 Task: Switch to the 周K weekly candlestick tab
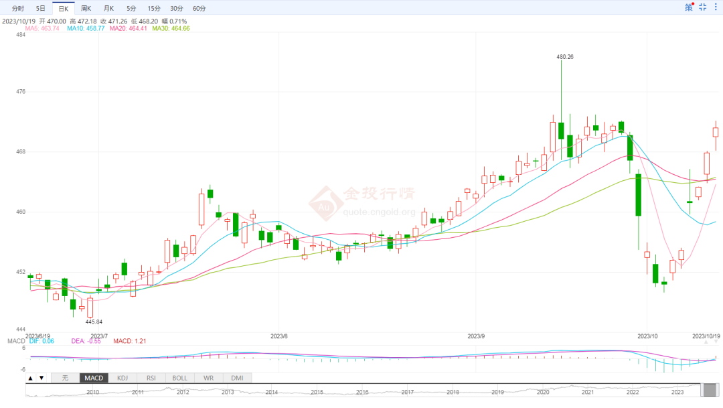click(x=86, y=8)
